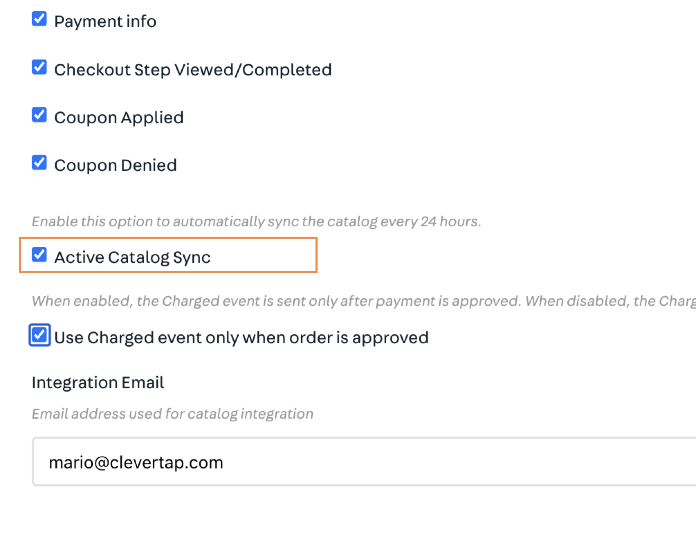Disable the Coupon Applied checkbox
Image resolution: width=696 pixels, height=557 pixels.
(39, 115)
